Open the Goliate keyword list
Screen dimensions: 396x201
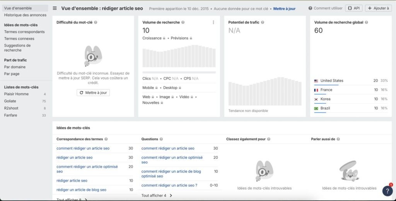10,101
